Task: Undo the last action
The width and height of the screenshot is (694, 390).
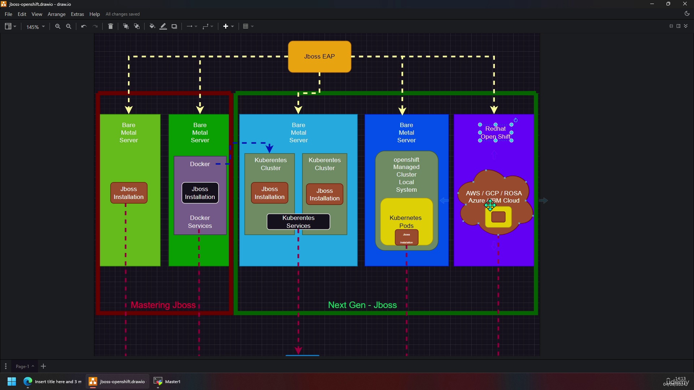Action: 84,26
